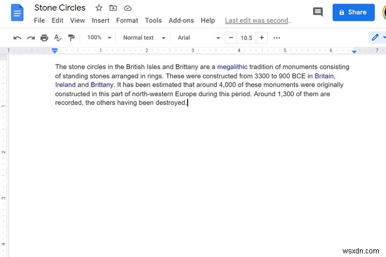Open comment history
The height and width of the screenshot is (257, 386).
tap(318, 12)
